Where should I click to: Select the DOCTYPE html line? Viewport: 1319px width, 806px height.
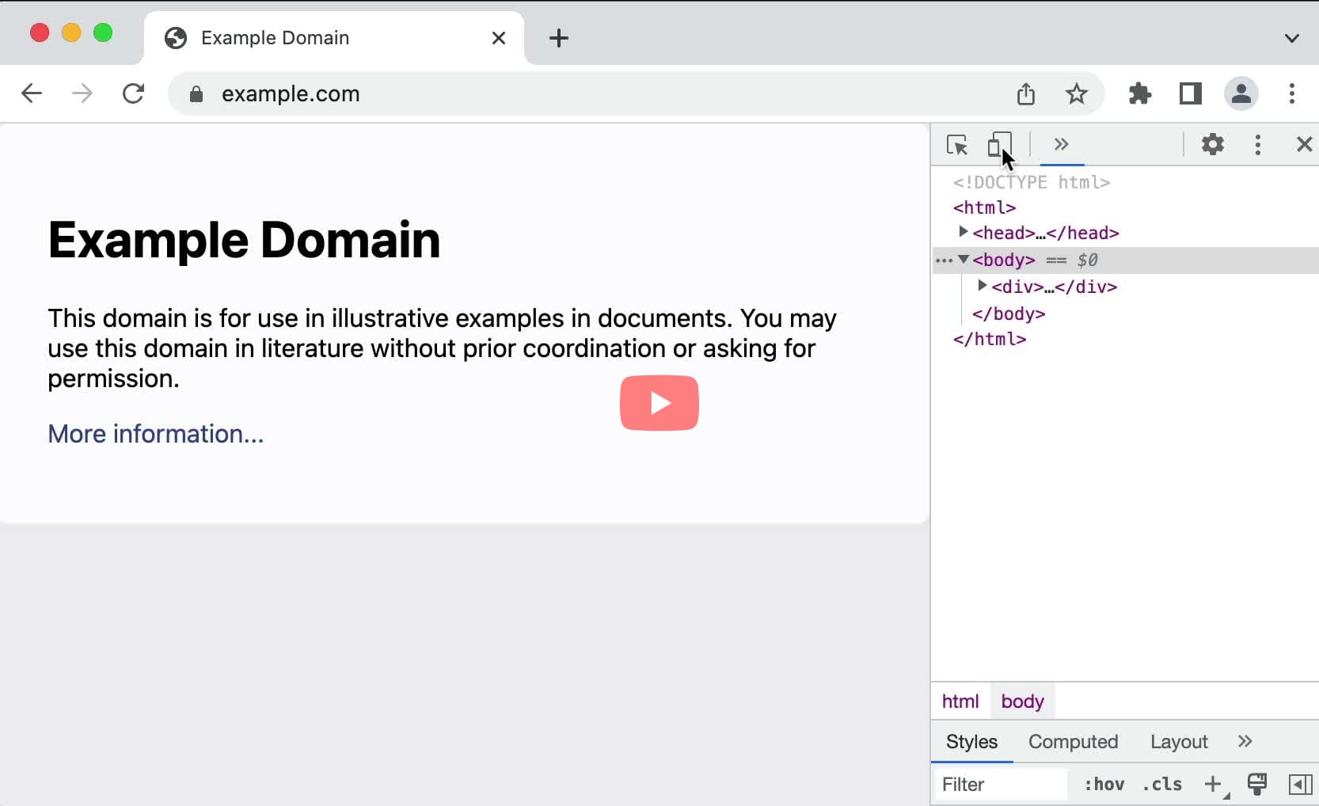pos(1032,182)
